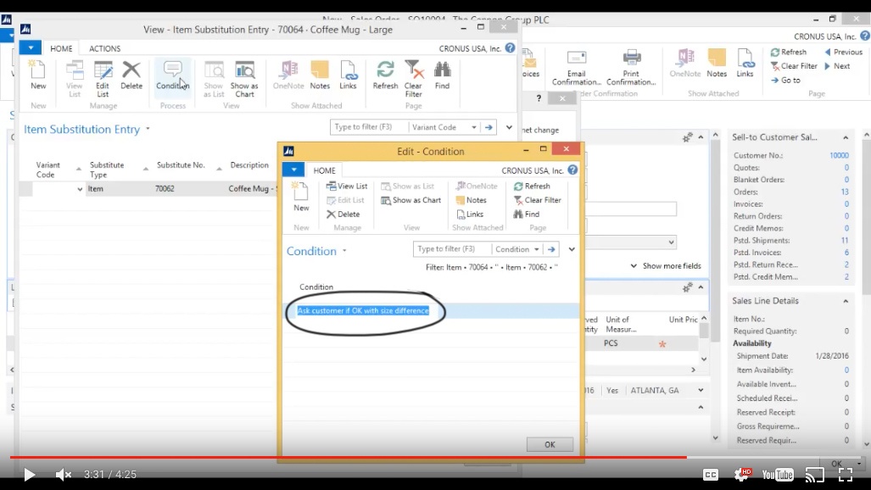Go to Previous record in Sales Order

(843, 53)
